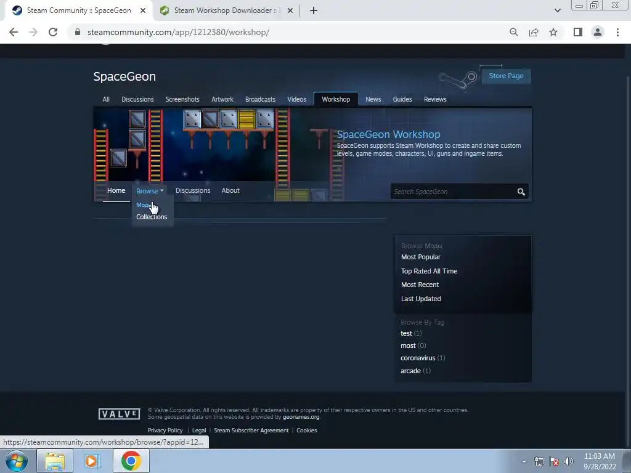This screenshot has width=631, height=473.
Task: Open the Artwork tab
Action: click(222, 99)
